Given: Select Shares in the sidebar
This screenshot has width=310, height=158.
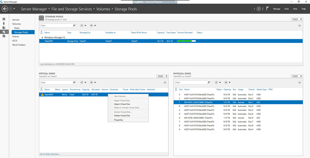Looking at the screenshot, I should pyautogui.click(x=15, y=36).
